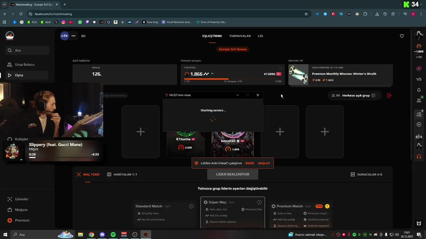Open the Amazon bookmark icon
This screenshot has width=426, height=239.
[x=115, y=22]
